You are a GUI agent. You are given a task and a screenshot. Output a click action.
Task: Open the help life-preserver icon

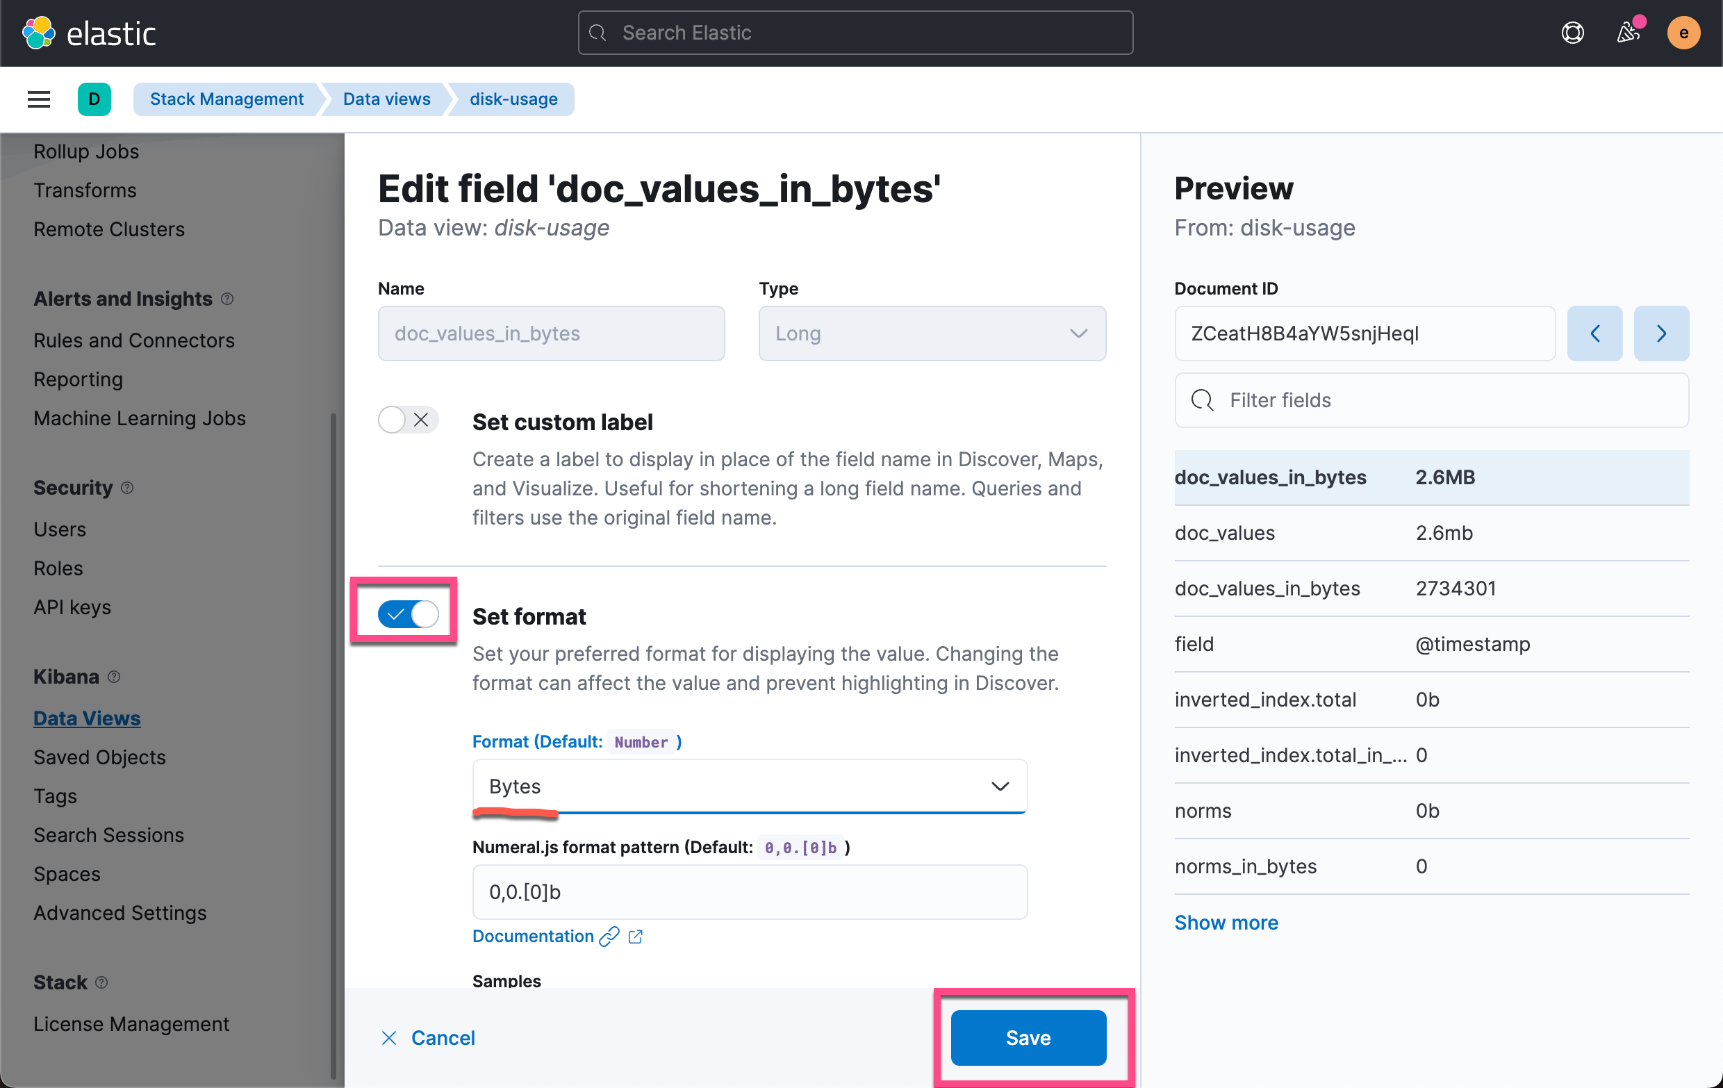tap(1572, 32)
